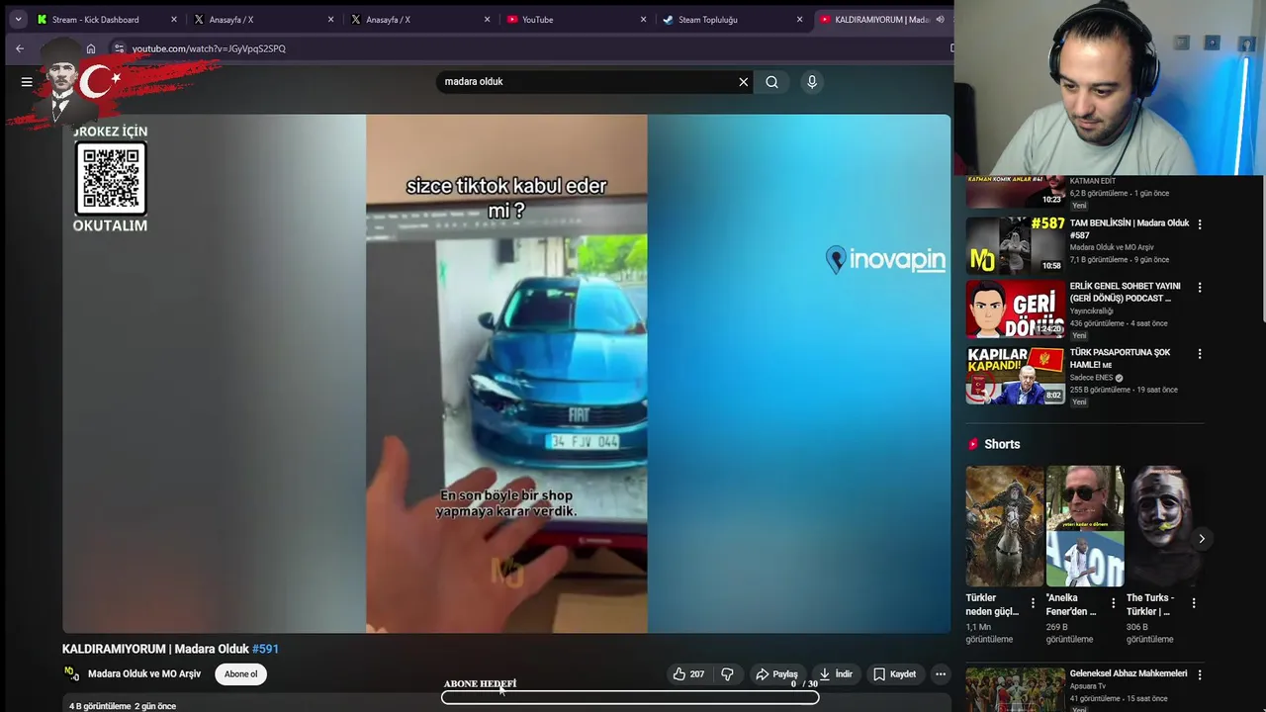
Task: Mute the KALDIRAMIYORUM tab using its speaker icon
Action: (940, 20)
